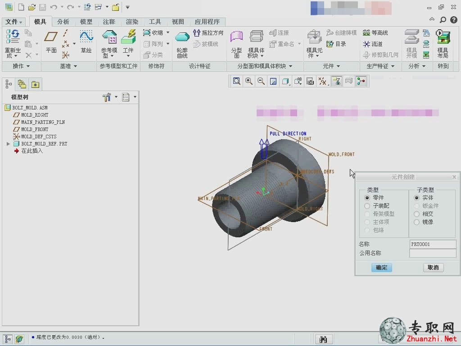Open the folder browser tab icon
Image resolution: width=461 pixels, height=346 pixels.
(x=22, y=84)
